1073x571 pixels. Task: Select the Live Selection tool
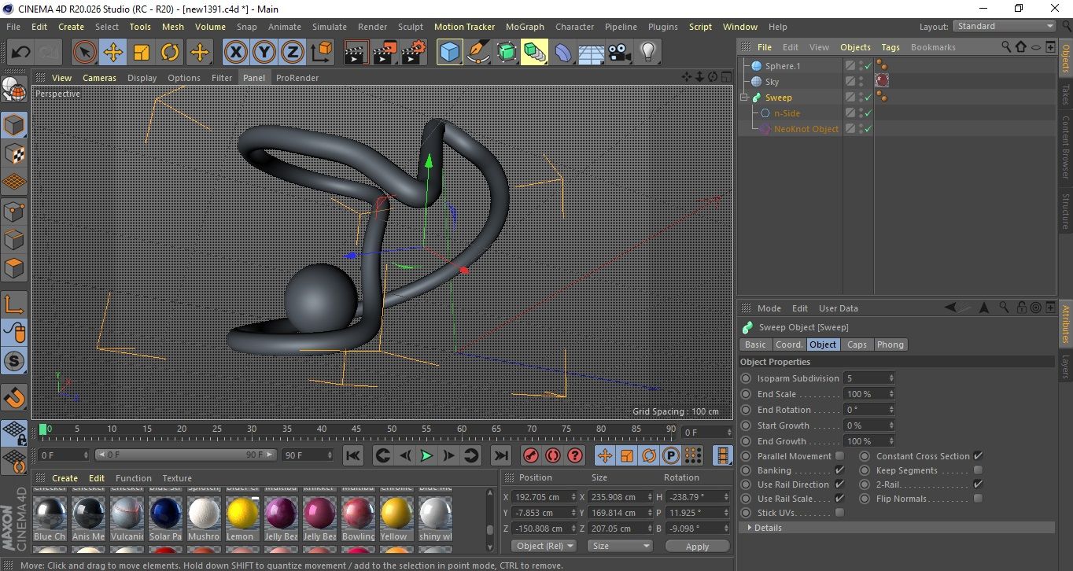84,53
